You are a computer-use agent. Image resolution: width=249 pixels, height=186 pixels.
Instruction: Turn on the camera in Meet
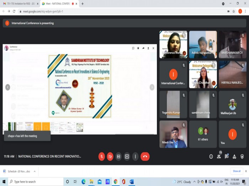[110, 156]
